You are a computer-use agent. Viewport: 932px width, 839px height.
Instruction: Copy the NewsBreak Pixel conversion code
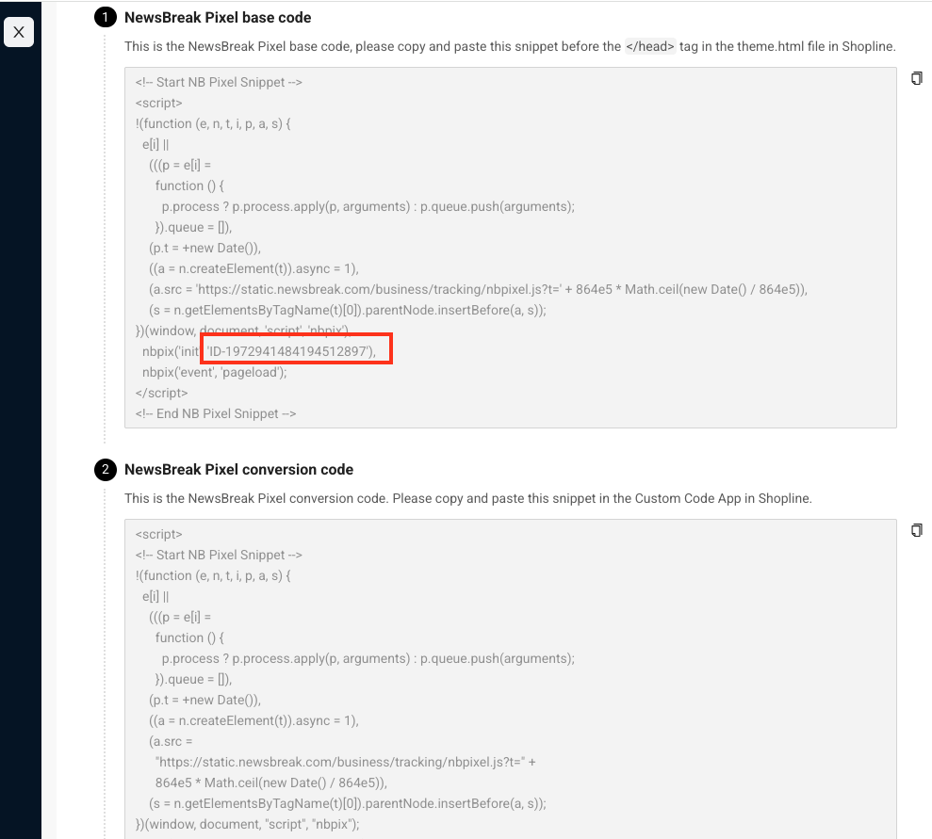point(916,530)
